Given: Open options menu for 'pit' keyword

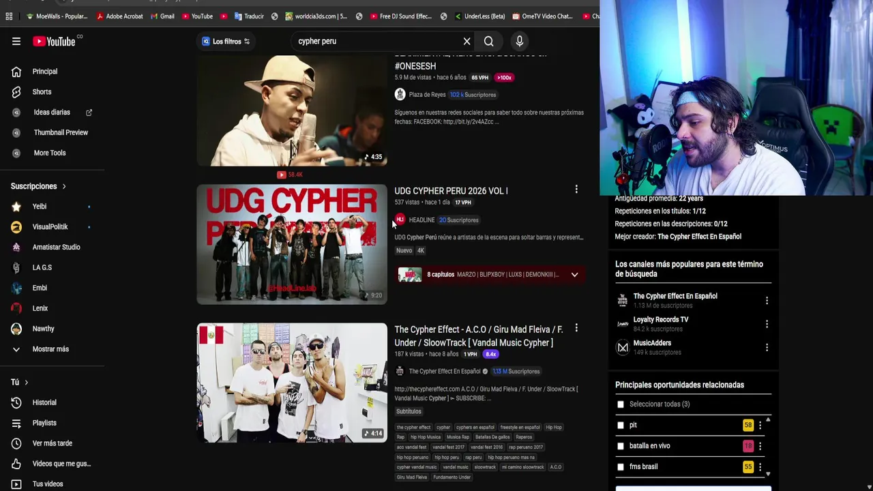Looking at the screenshot, I should pos(760,426).
